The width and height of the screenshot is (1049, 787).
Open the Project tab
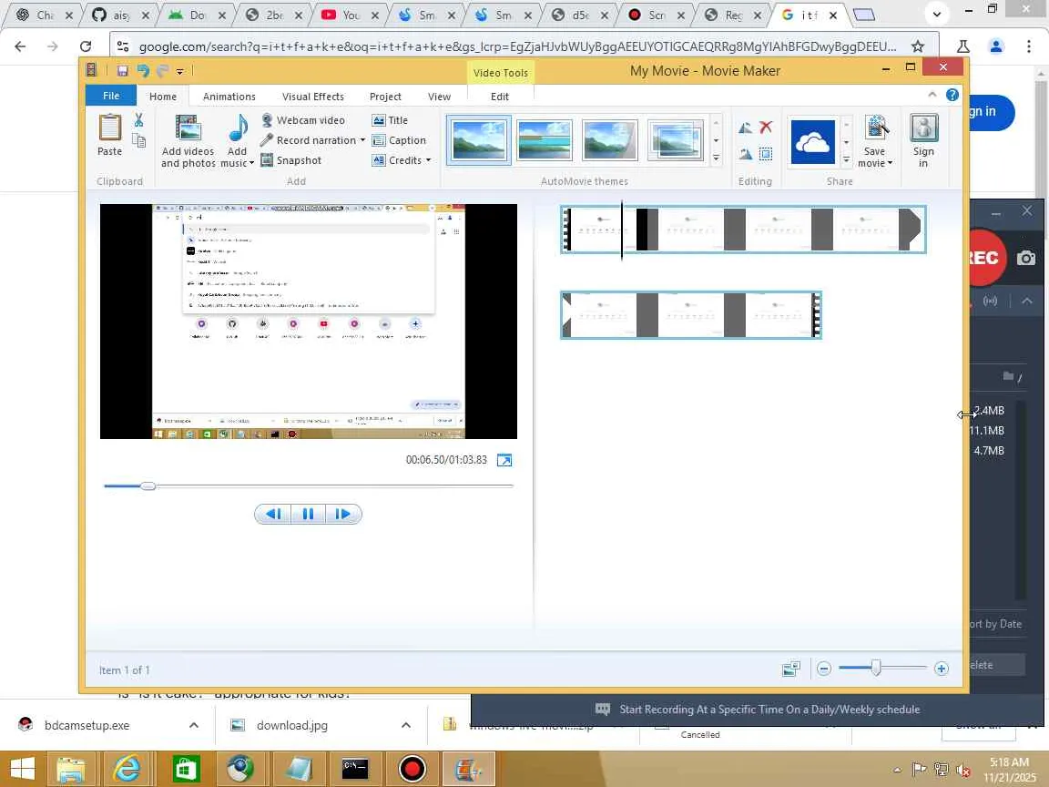[x=385, y=97]
